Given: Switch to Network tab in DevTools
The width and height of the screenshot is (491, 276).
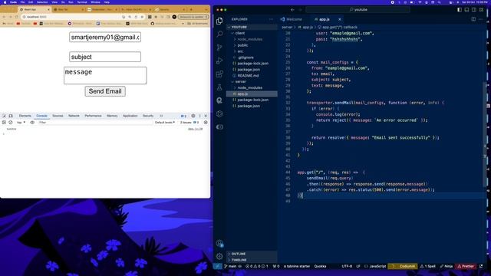Looking at the screenshot, I should pos(74,116).
